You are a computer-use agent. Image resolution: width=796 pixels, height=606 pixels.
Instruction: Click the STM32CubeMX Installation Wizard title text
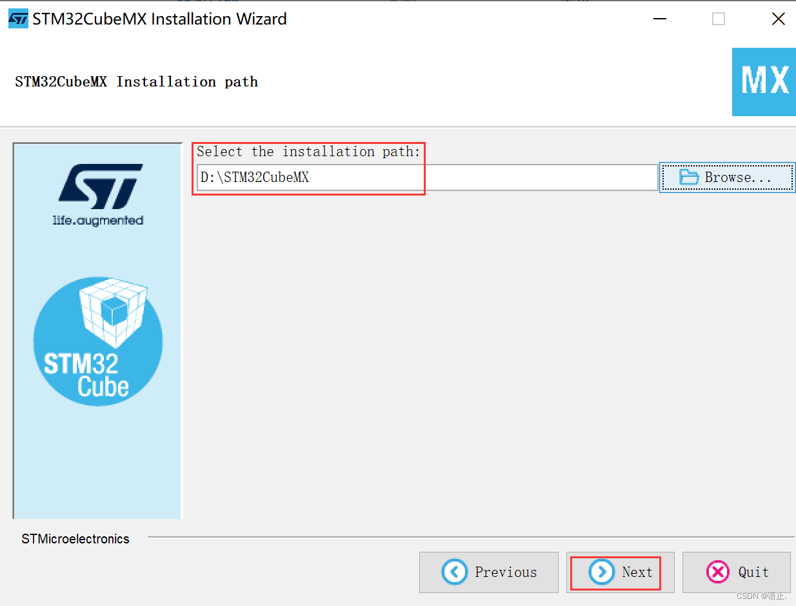pyautogui.click(x=160, y=19)
